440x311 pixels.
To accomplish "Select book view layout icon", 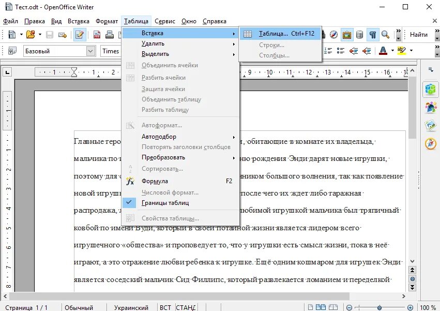I will point(333,307).
